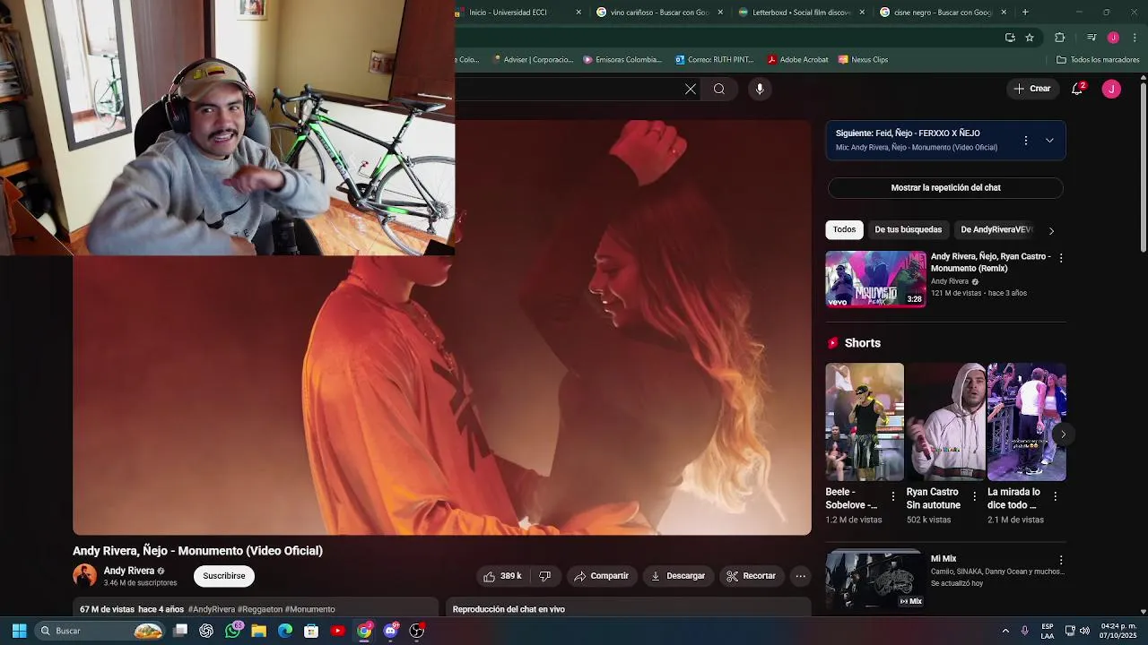Open the La mirada lo dice todo short
1148x645 pixels.
point(1027,422)
